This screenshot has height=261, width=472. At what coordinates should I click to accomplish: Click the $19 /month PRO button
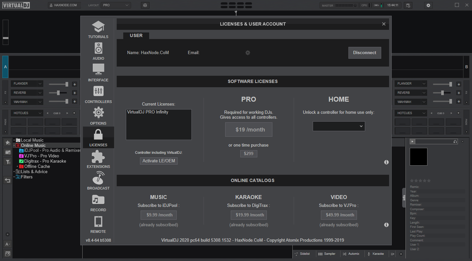249,130
